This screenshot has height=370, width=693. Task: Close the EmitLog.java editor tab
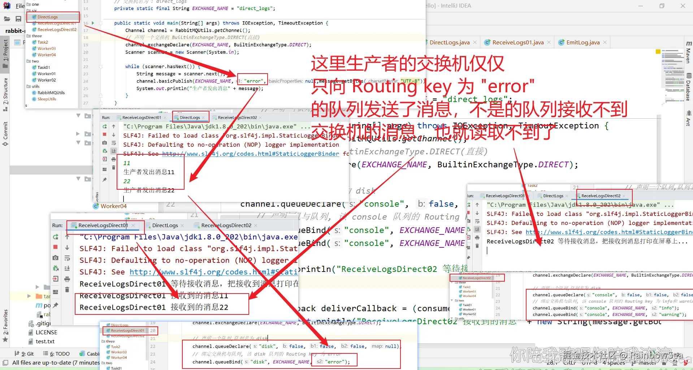pos(605,43)
